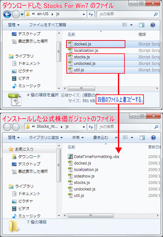The width and height of the screenshot is (163, 237).
Task: Open ピクチャ in lower navigation pane
Action: tap(22, 201)
